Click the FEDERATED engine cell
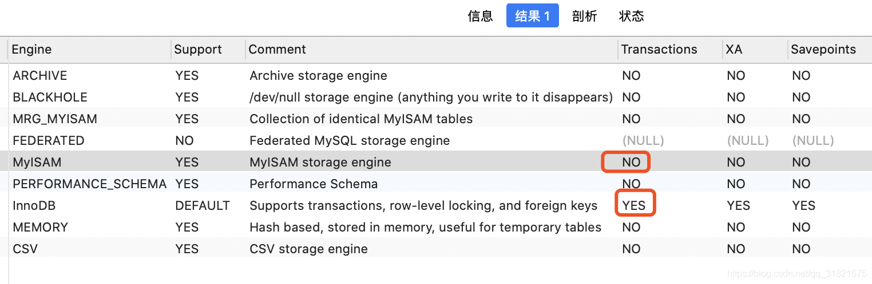 click(x=49, y=141)
